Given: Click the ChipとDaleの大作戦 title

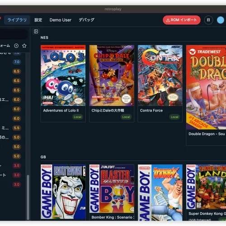Looking at the screenshot, I should tap(108, 110).
